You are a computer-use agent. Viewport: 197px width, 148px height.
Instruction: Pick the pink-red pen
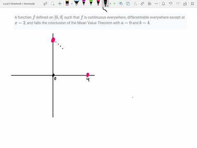click(x=98, y=3)
